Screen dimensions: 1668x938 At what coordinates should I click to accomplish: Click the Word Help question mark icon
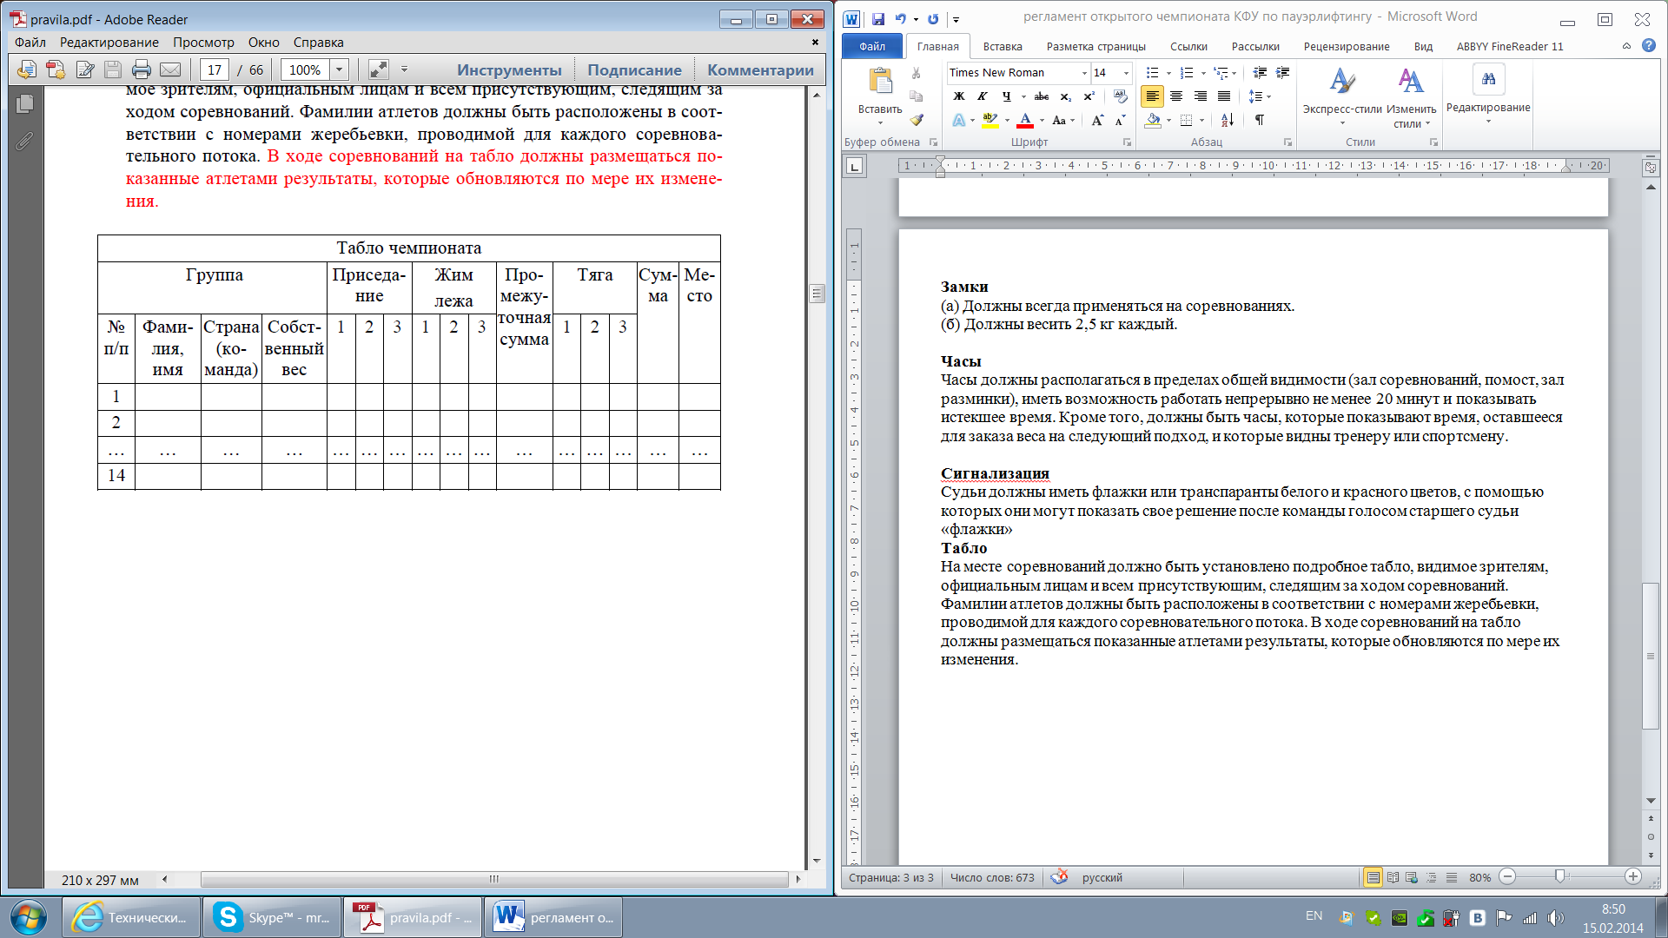pos(1648,46)
